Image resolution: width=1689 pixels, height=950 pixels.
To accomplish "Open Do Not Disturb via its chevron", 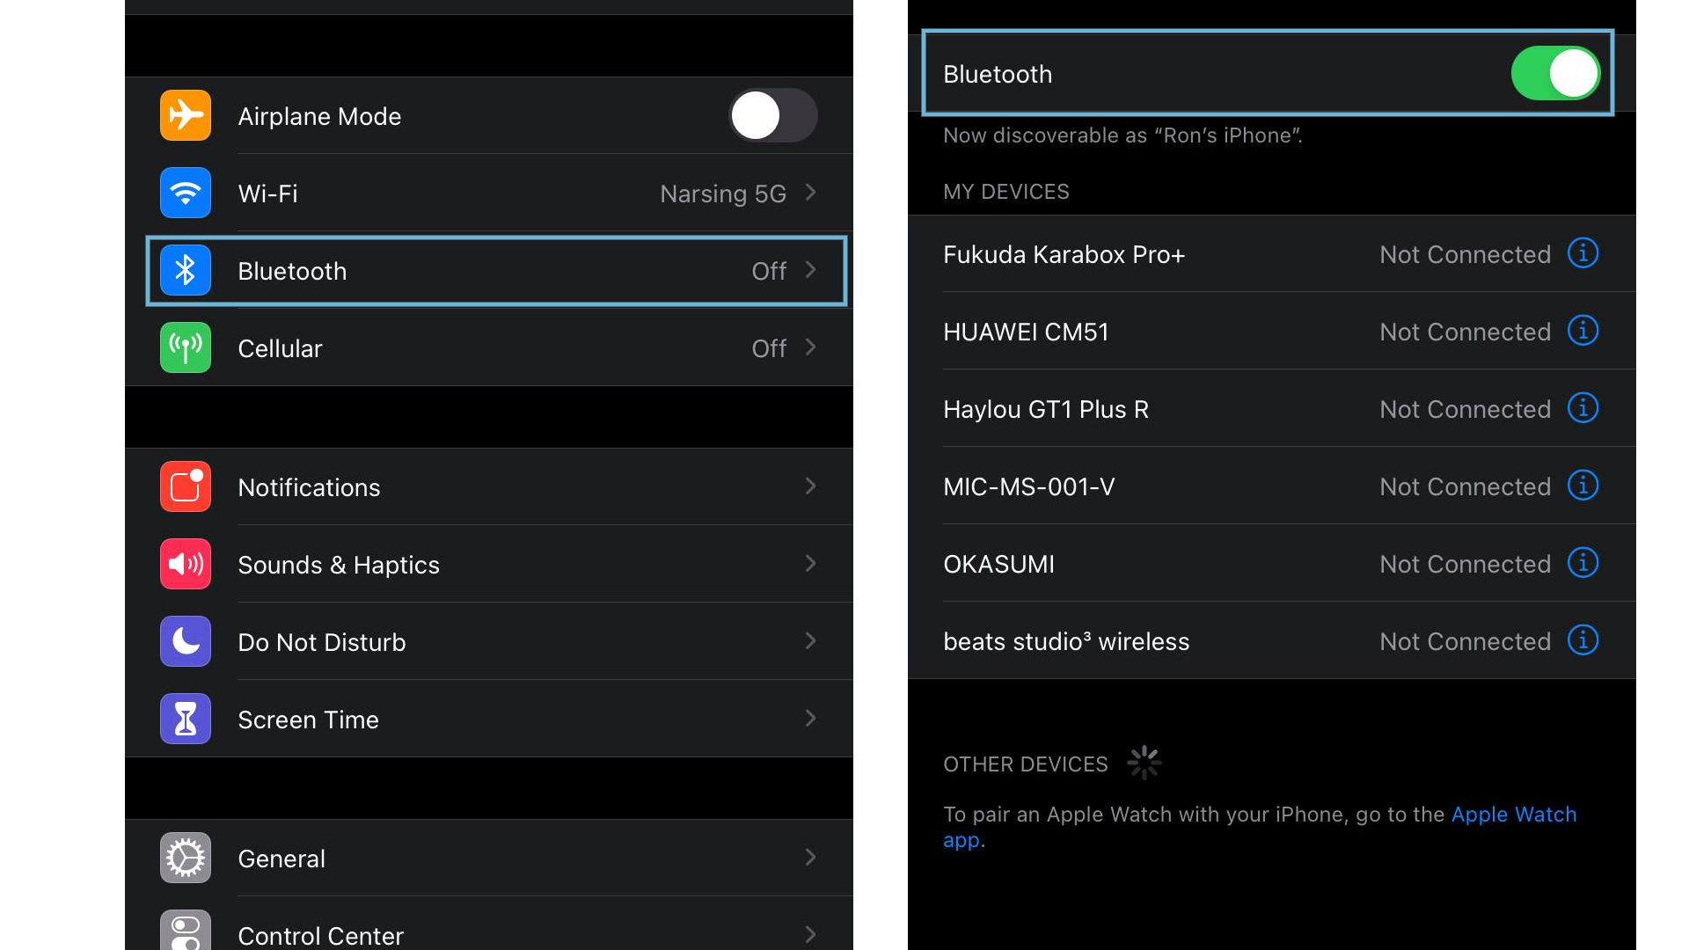I will pos(811,640).
